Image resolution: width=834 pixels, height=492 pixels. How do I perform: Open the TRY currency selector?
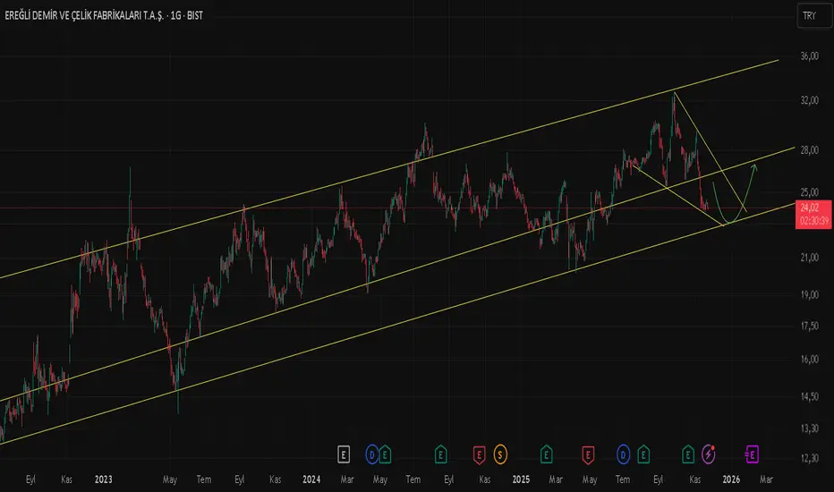[807, 16]
